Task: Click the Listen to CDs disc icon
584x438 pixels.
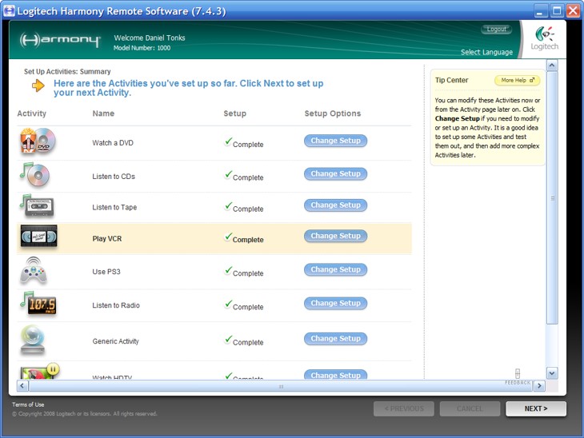Action: pyautogui.click(x=34, y=174)
